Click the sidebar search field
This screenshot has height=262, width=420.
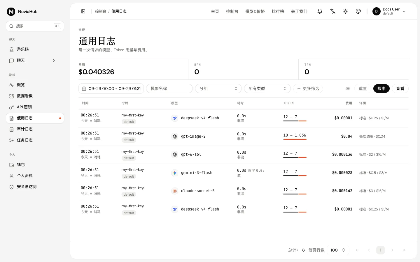click(x=35, y=26)
